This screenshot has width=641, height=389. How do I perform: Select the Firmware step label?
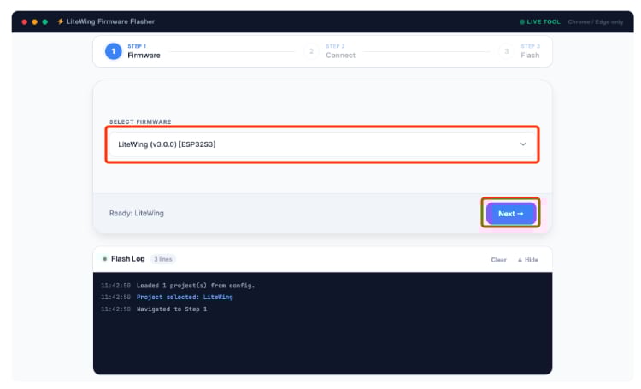coord(144,55)
